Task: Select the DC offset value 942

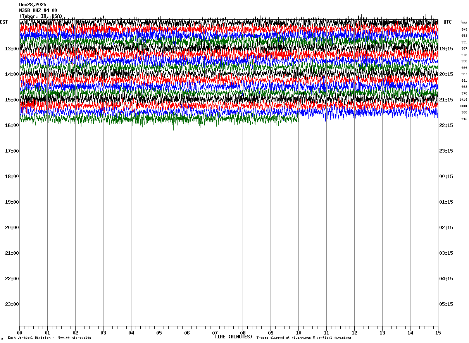Action: click(x=464, y=119)
